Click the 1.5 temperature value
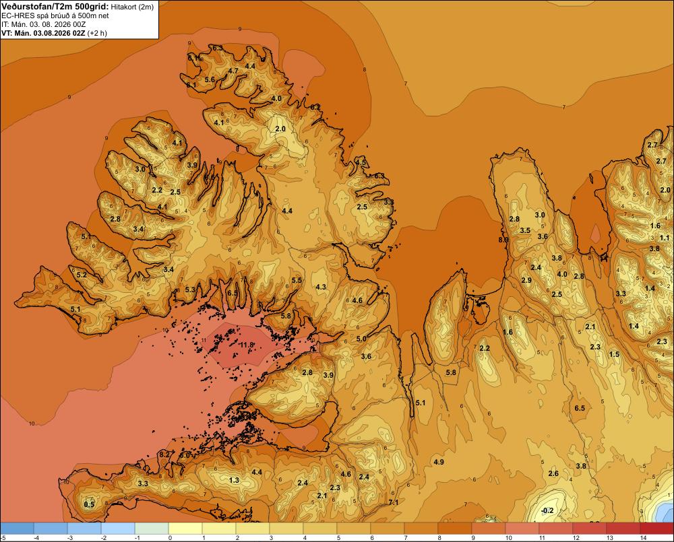 (x=614, y=354)
